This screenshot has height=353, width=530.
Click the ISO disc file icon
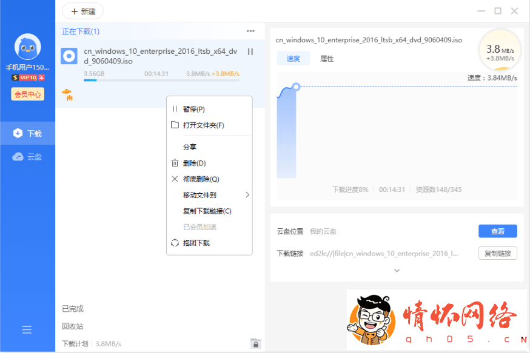pyautogui.click(x=69, y=56)
